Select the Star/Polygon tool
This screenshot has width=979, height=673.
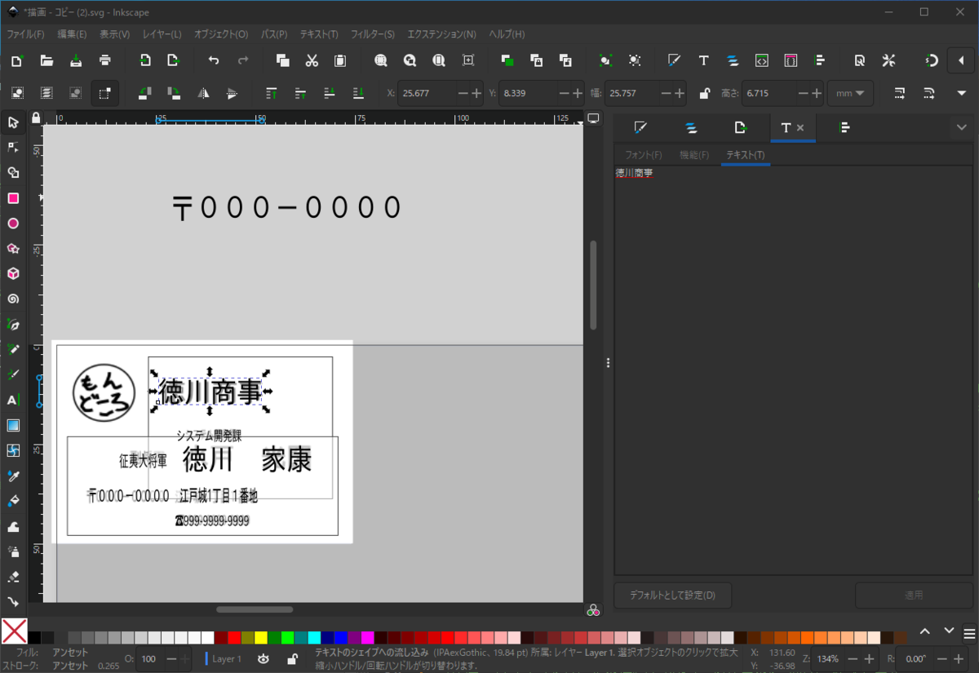[13, 249]
